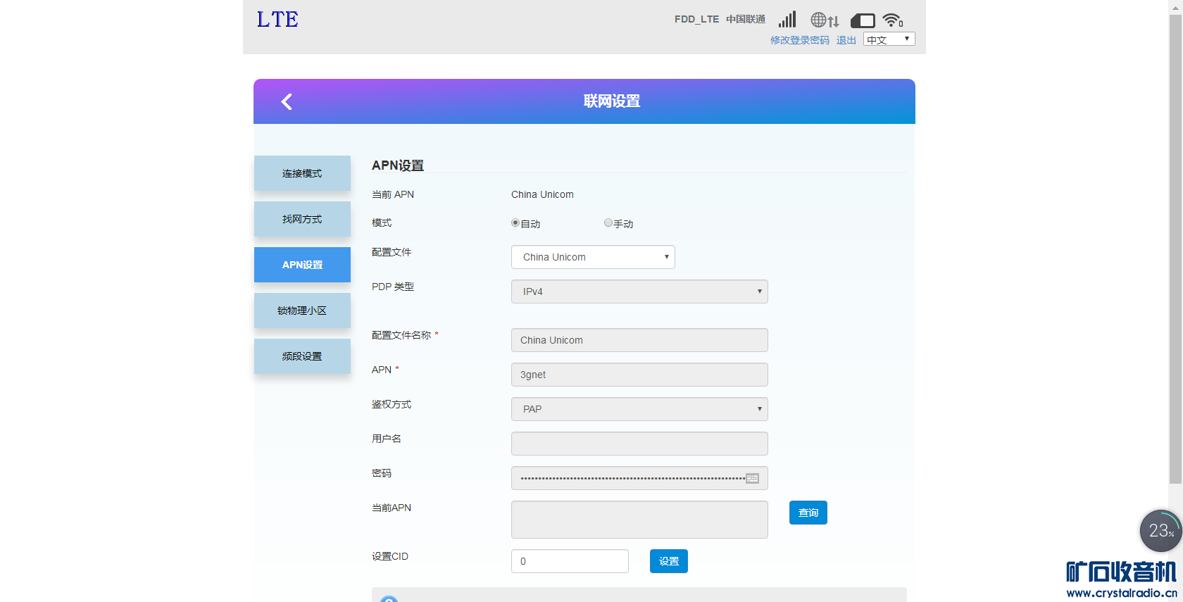
Task: Select the 手动 (manual) mode radio button
Action: pyautogui.click(x=608, y=222)
